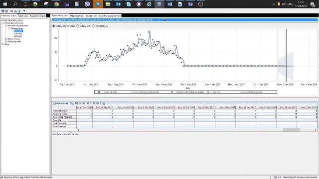Click the table icon next to the chart icon
The height and width of the screenshot is (179, 319).
coord(77,103)
